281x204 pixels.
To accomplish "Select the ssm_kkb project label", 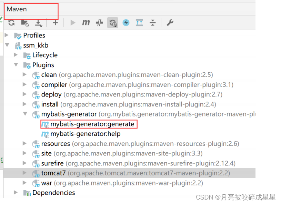I will click(36, 45).
